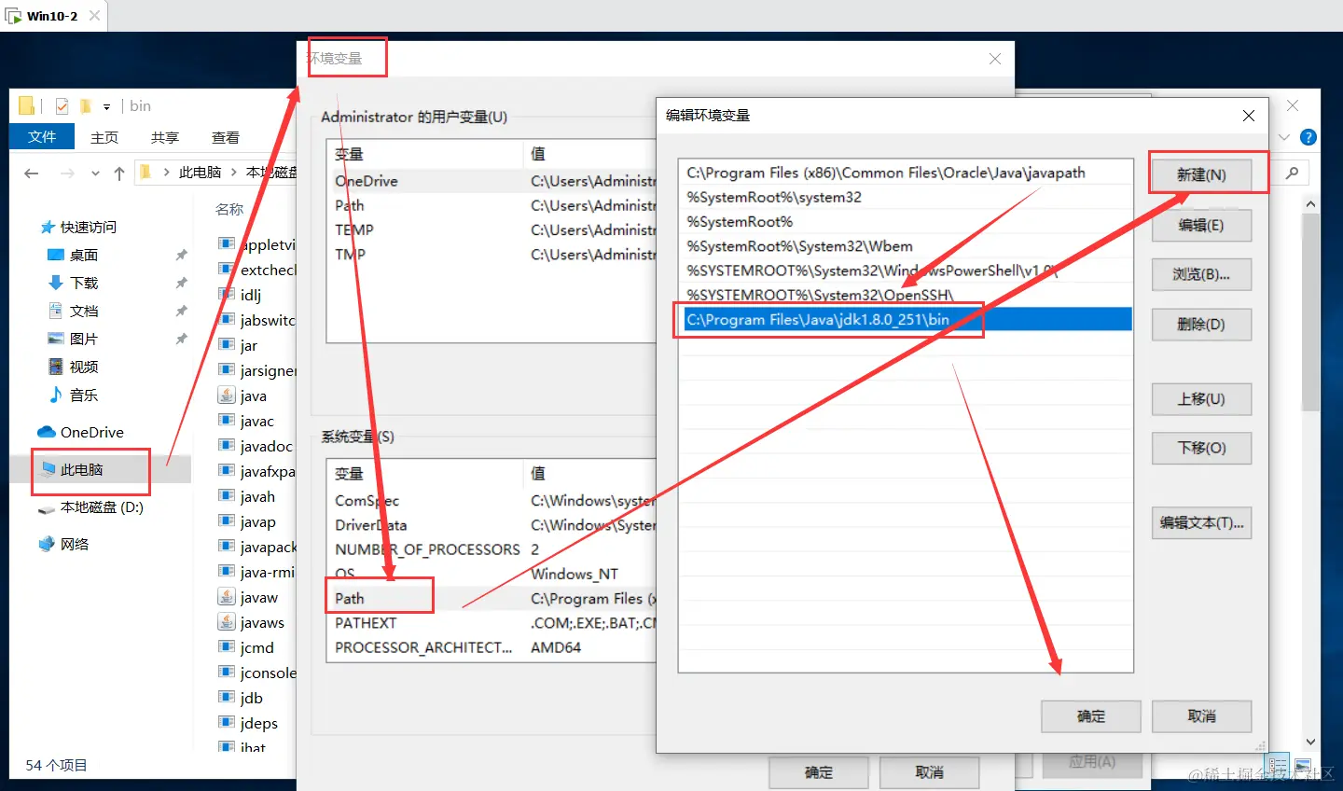Viewport: 1343px width, 791px height.
Task: Click Explorer back arrow
Action: pos(32,173)
